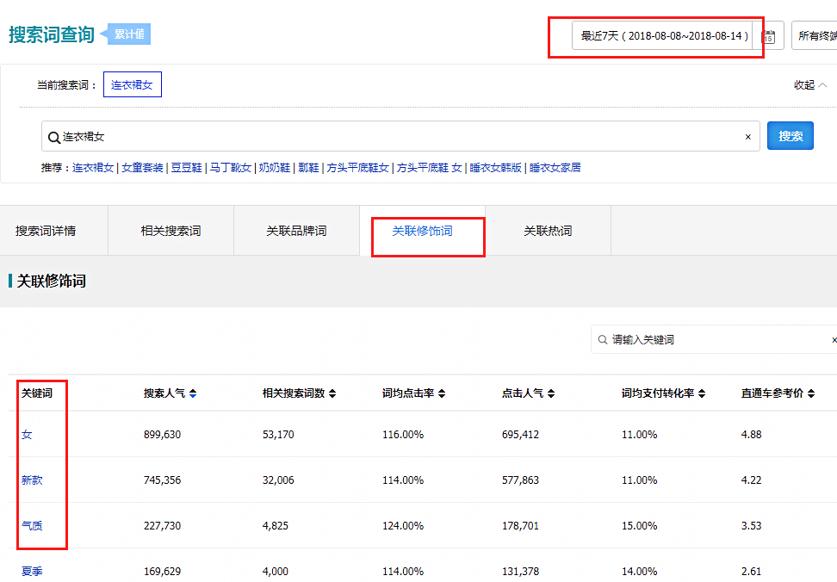
Task: Click the click popularity value 577,863
Action: [520, 480]
